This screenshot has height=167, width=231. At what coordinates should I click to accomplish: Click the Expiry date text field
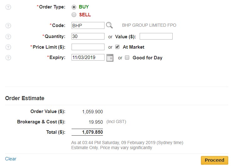pyautogui.click(x=88, y=57)
